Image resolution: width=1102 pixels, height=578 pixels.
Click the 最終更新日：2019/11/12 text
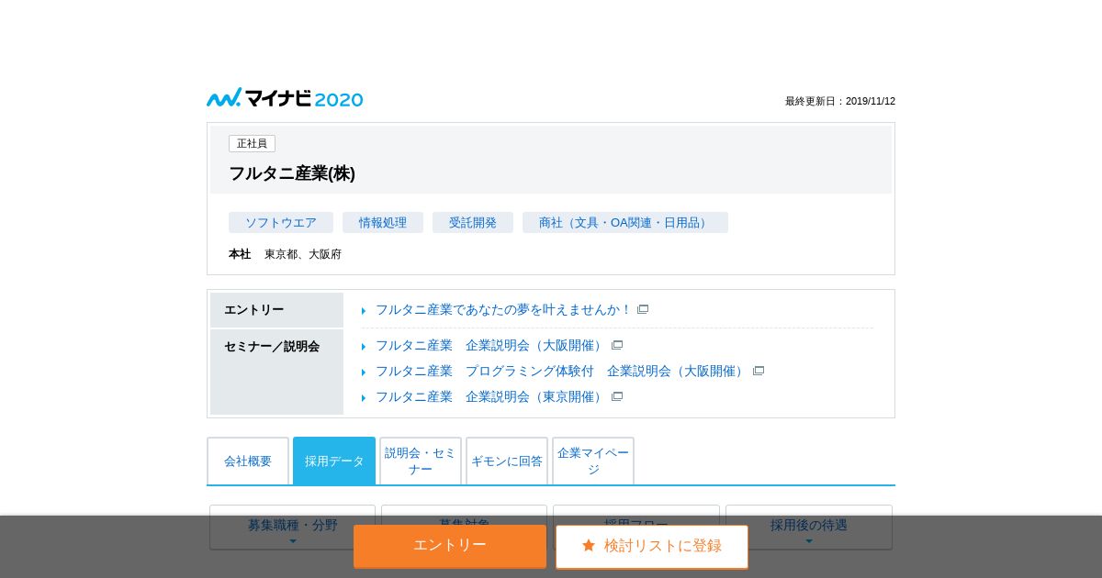point(840,101)
